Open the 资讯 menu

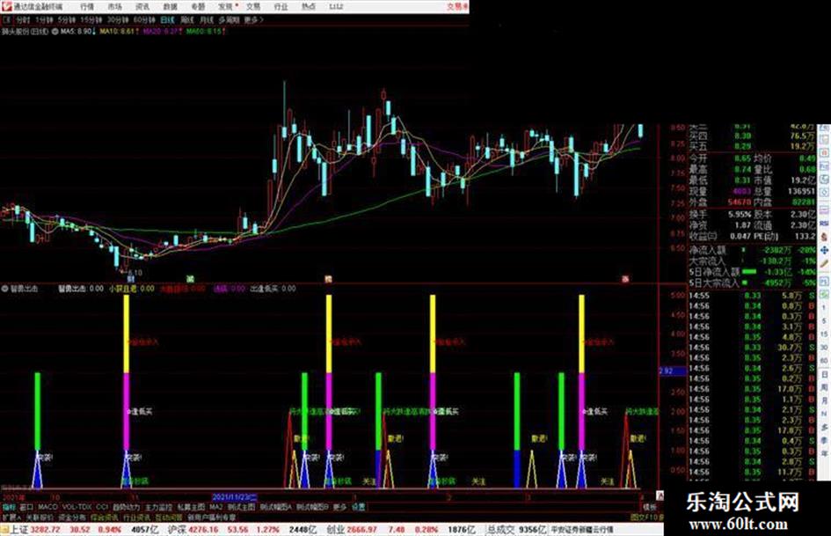142,7
